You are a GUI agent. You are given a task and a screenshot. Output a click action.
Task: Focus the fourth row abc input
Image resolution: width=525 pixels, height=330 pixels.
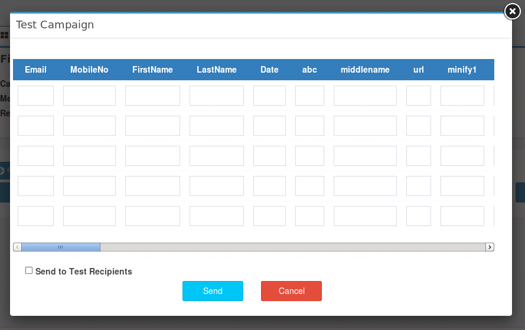309,186
